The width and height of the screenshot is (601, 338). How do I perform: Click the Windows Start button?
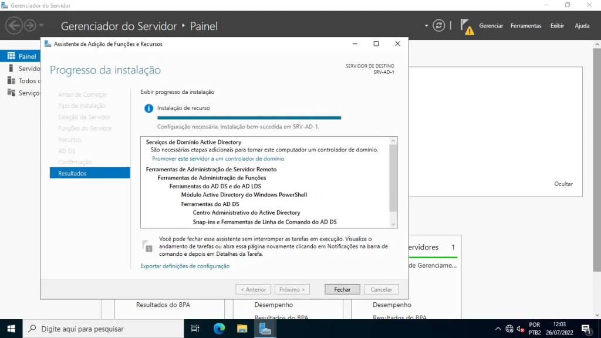tap(11, 329)
